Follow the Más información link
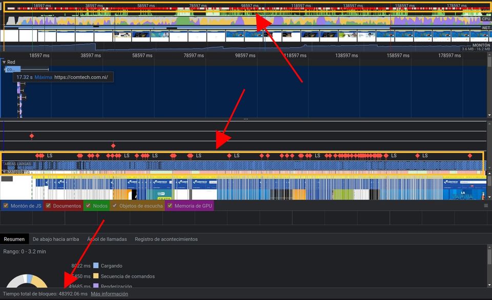Screen dimensions: 492x300 click(x=110, y=294)
